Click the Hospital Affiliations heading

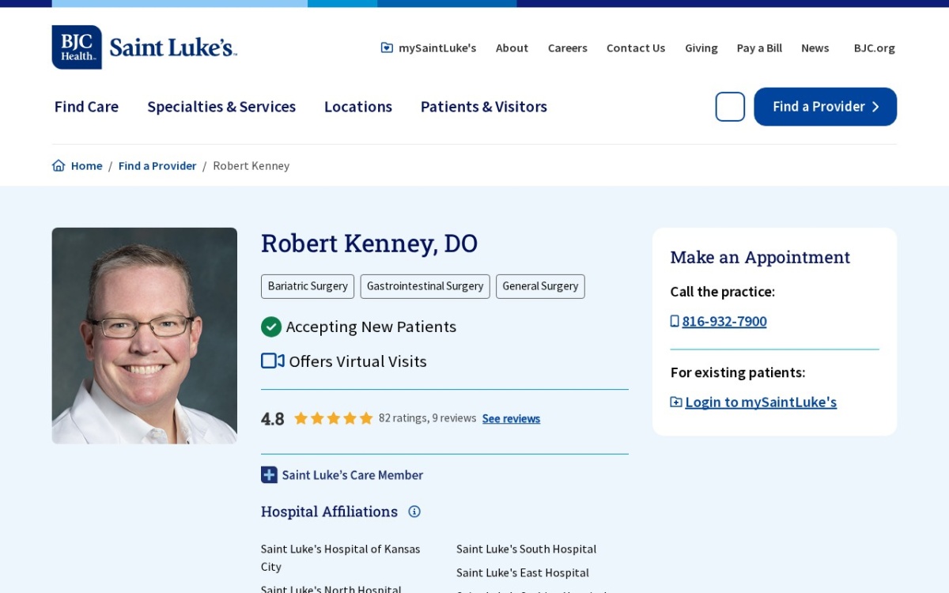pyautogui.click(x=329, y=512)
